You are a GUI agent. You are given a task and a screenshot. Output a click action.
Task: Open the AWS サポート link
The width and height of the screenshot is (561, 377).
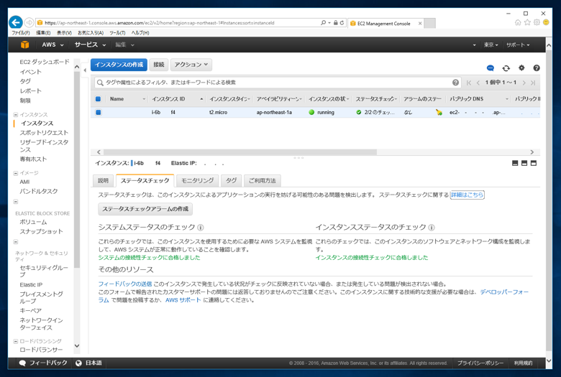[x=183, y=300]
